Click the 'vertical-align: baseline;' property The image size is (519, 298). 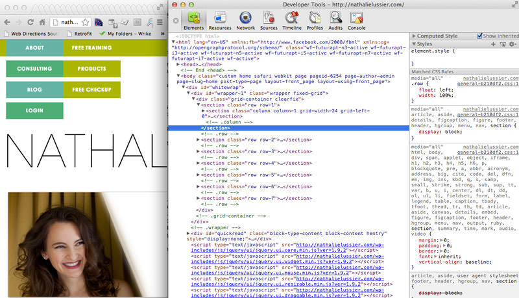[x=455, y=262]
